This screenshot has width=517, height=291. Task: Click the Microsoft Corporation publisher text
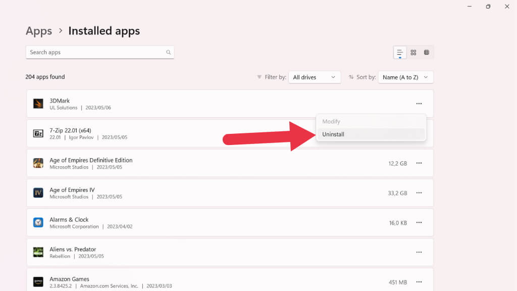[x=74, y=226]
